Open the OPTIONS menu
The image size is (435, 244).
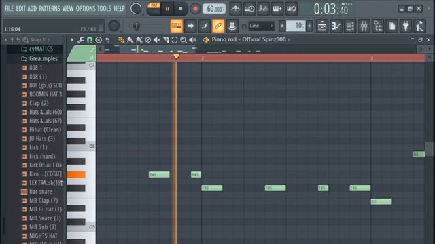click(86, 9)
